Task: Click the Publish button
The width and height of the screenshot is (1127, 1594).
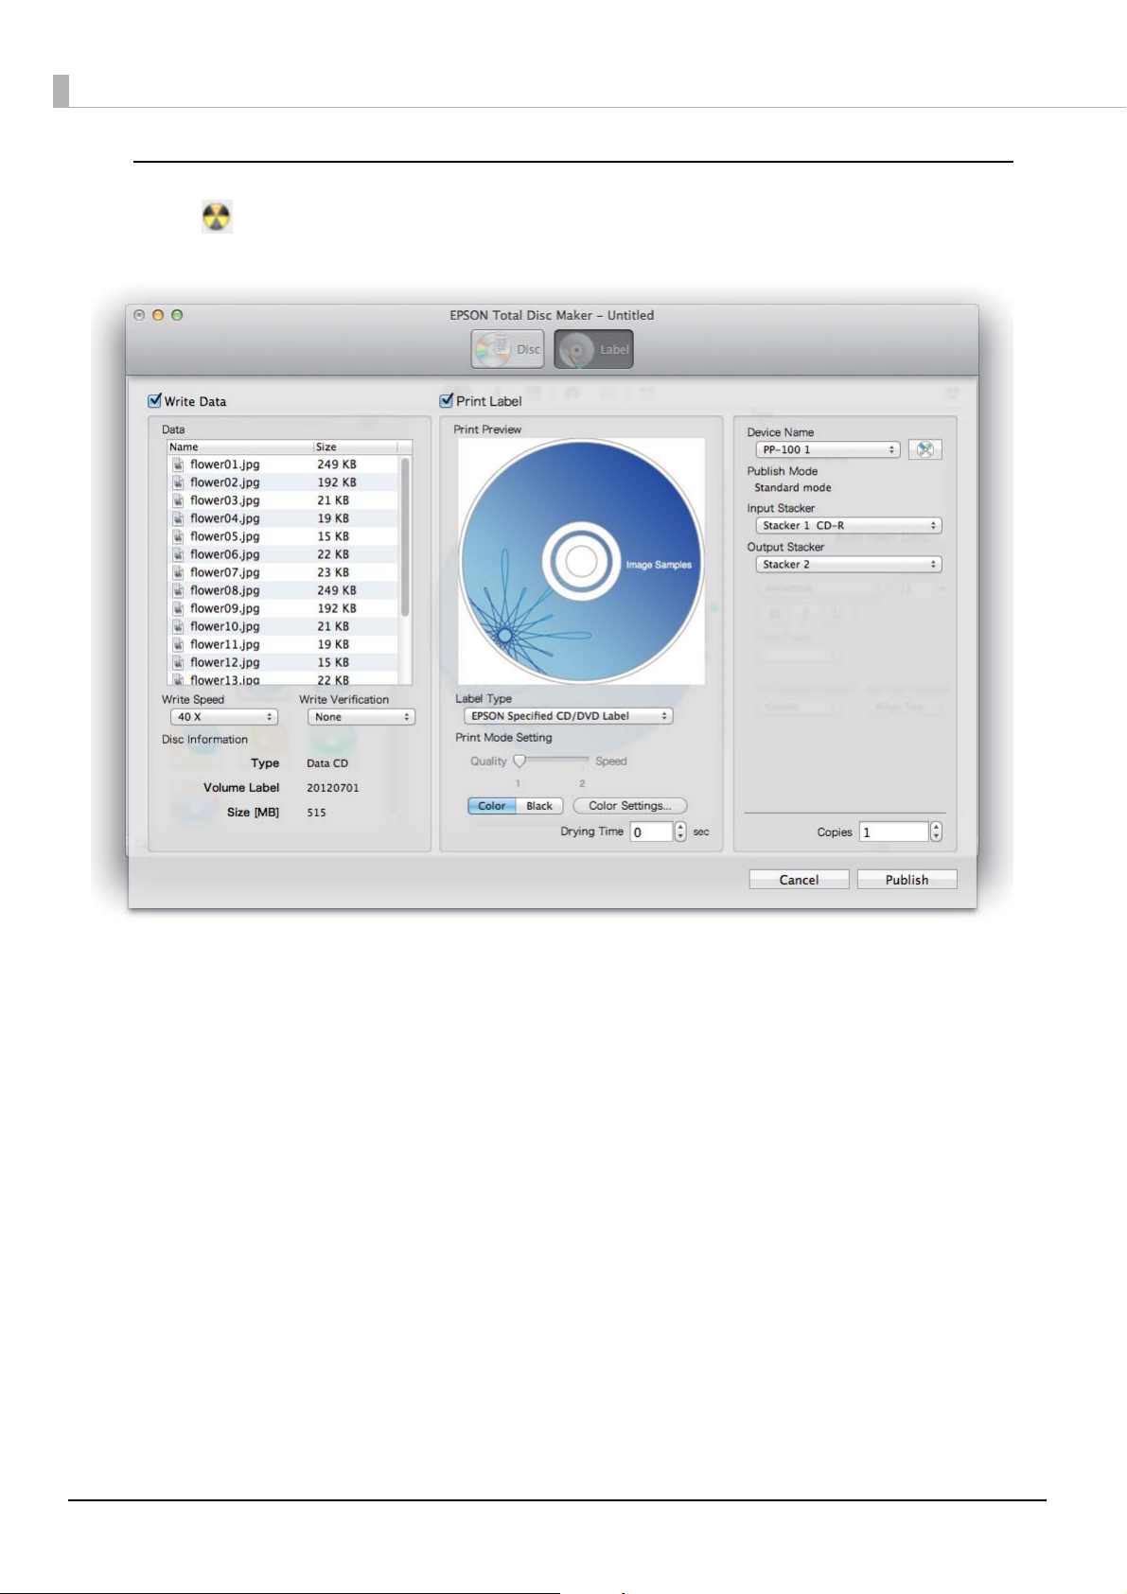Action: (907, 880)
